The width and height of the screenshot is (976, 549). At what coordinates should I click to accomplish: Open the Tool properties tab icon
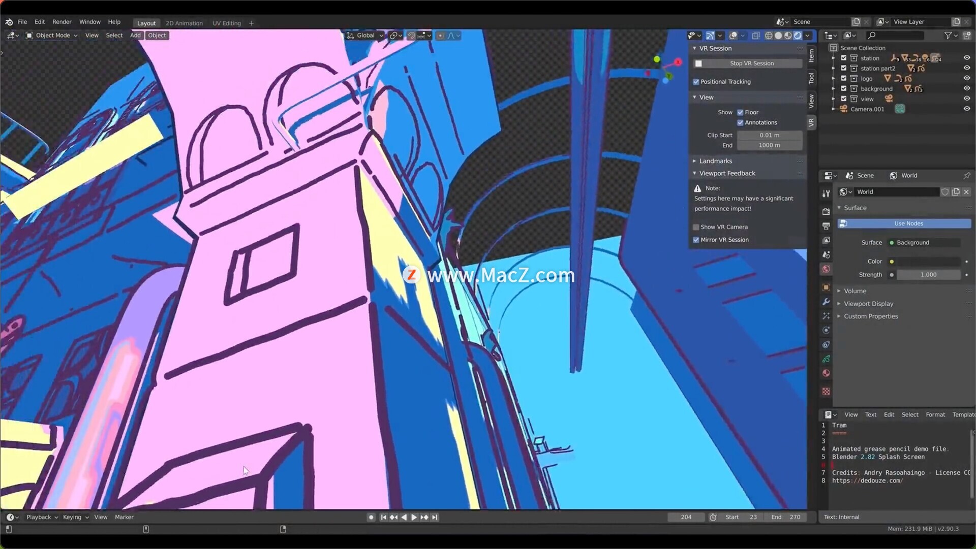pyautogui.click(x=826, y=193)
